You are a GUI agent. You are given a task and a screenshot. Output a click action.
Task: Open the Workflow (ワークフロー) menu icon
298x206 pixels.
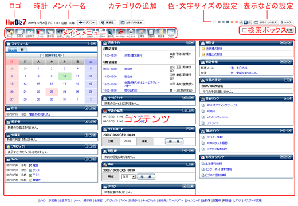tap(121, 33)
